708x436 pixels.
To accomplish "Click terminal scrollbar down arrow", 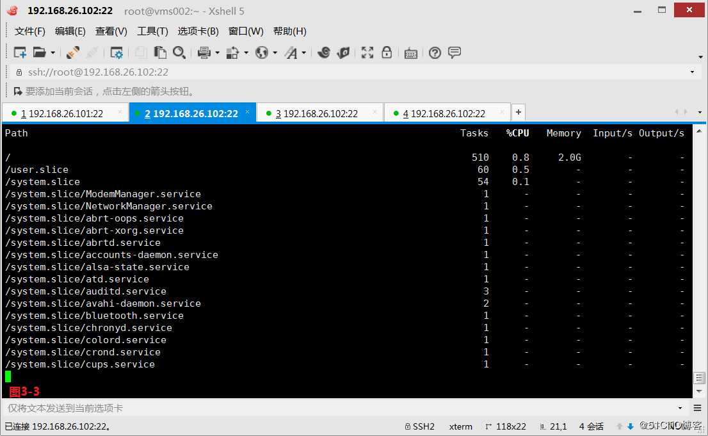I will [x=699, y=391].
